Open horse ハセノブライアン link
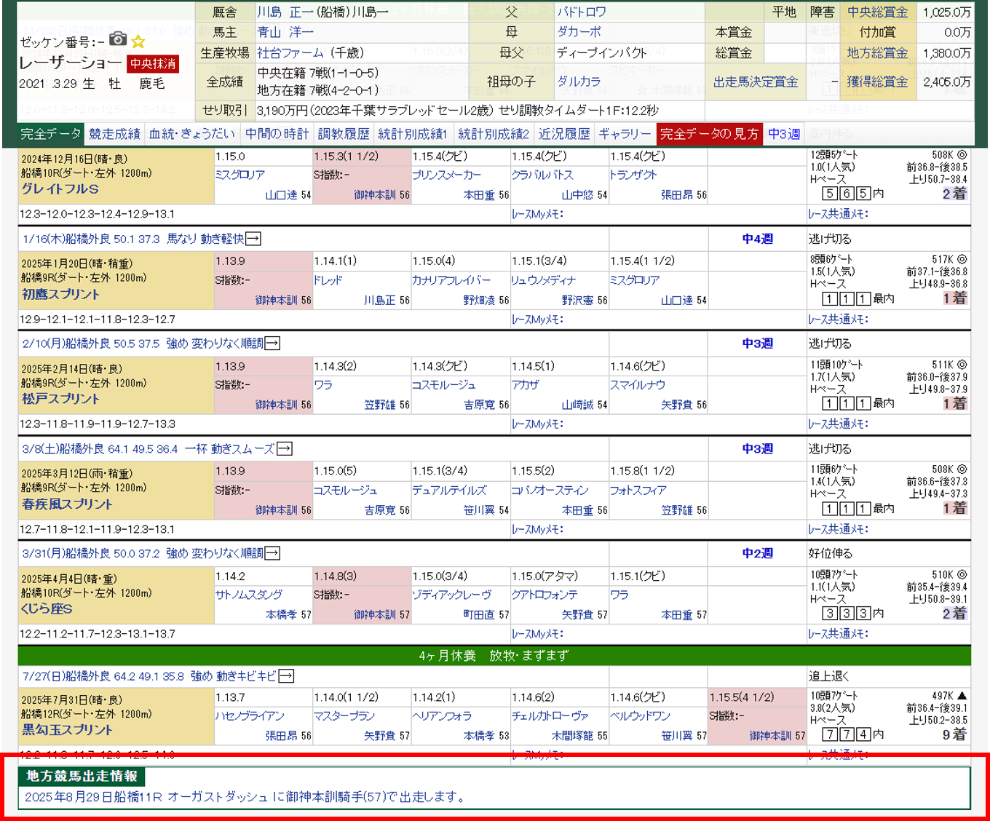 [250, 716]
